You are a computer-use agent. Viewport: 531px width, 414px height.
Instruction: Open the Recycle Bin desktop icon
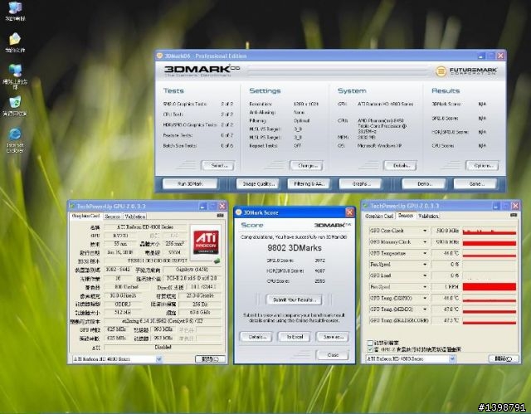point(15,103)
